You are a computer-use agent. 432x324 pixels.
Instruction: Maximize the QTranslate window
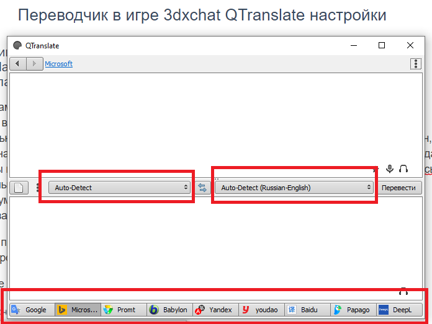(382, 45)
